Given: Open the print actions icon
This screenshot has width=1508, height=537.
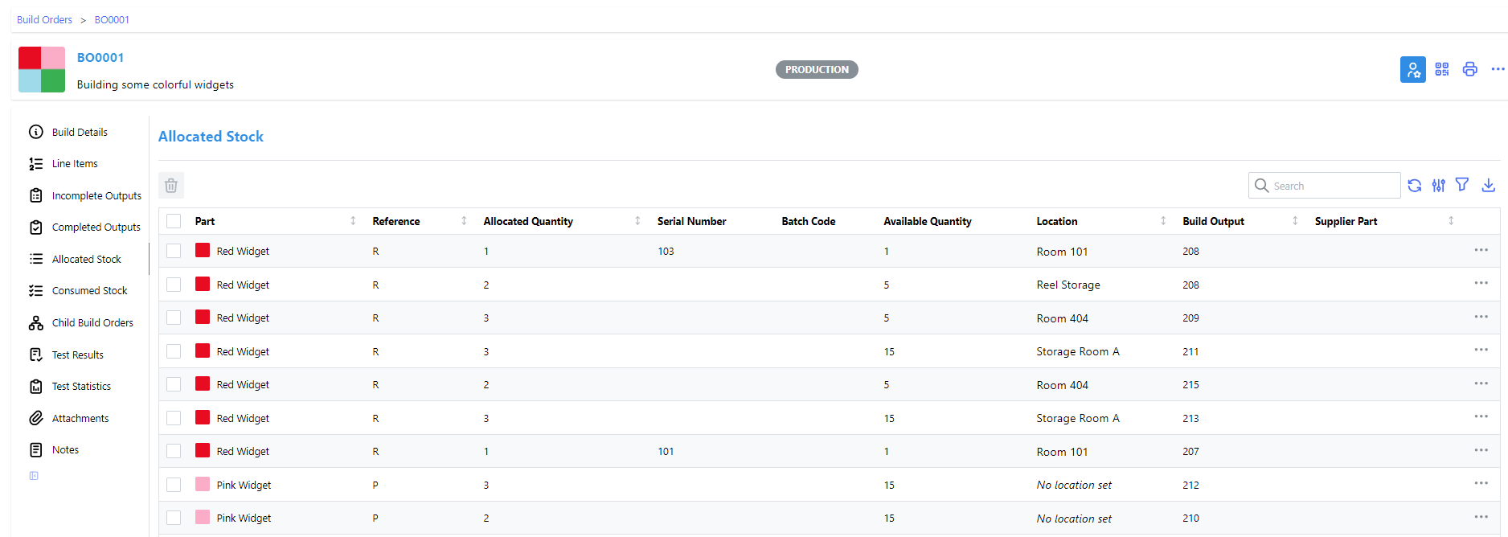Looking at the screenshot, I should 1470,69.
